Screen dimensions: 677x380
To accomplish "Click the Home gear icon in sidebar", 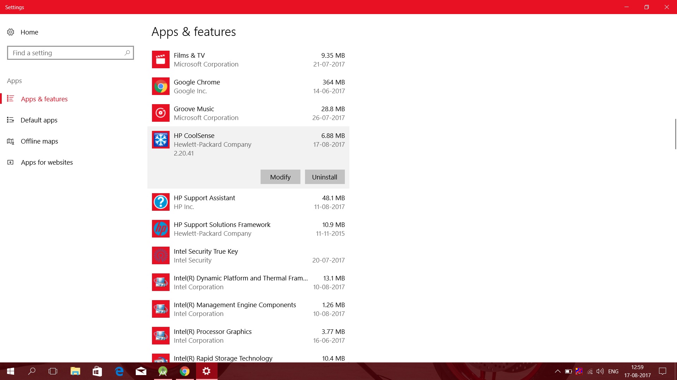I will click(11, 32).
